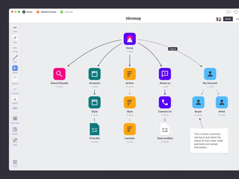The image size is (239, 179).
Task: Open the Style board under Artworks
Action: click(94, 102)
